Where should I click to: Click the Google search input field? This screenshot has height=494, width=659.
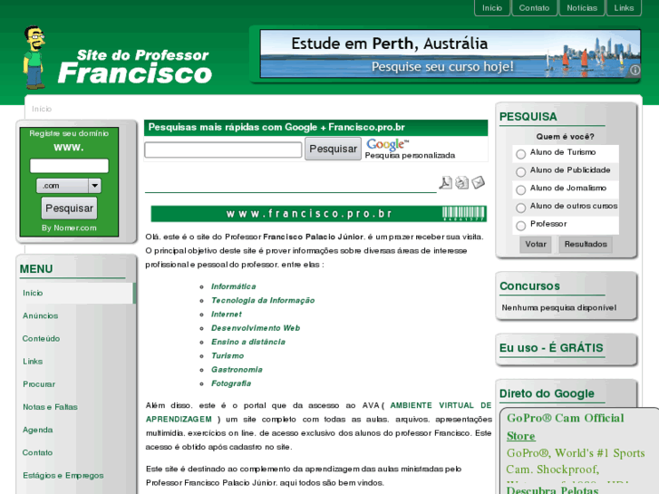coord(223,150)
